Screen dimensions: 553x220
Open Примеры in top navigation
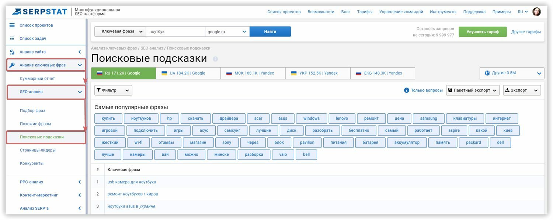(x=502, y=12)
